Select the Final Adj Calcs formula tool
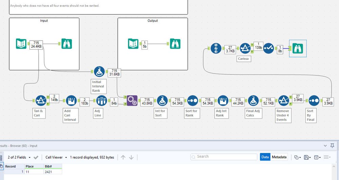Image resolution: width=339 pixels, height=180 pixels. pyautogui.click(x=253, y=101)
